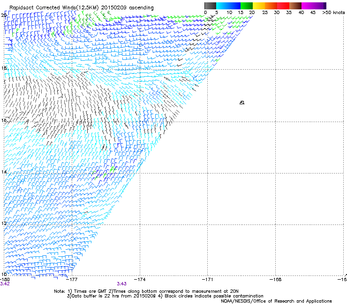Click the note text 'Times are GMT'
This screenshot has width=347, height=304.
(91, 291)
